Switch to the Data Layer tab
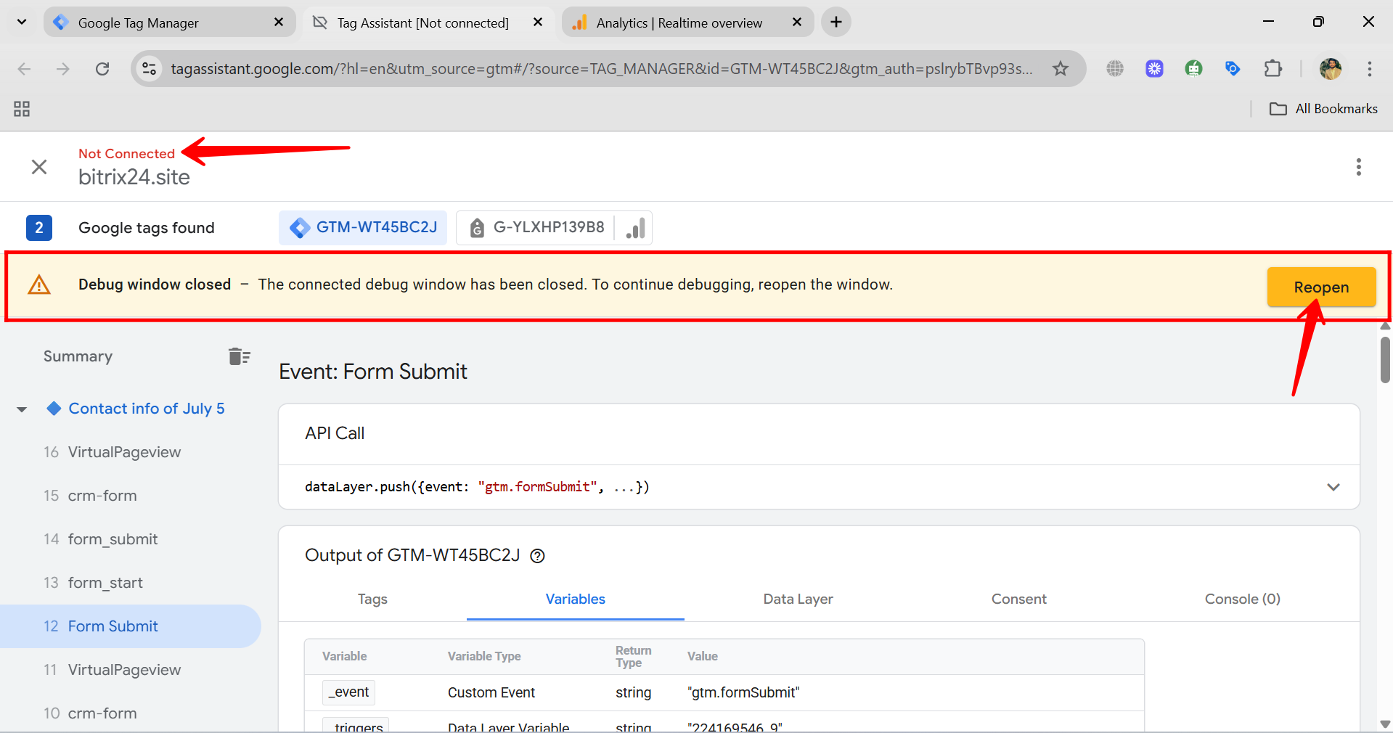Image resolution: width=1393 pixels, height=733 pixels. tap(798, 599)
